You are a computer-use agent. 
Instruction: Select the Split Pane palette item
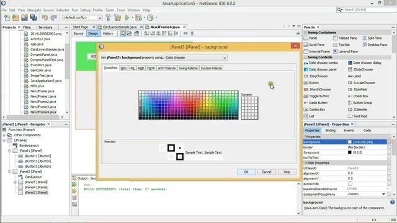coord(372,38)
